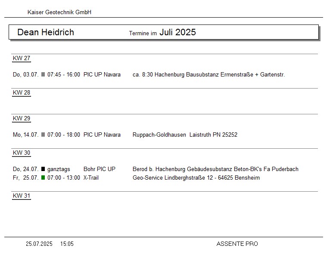Click the gray marker beside 14.07. appointment

coord(43,135)
